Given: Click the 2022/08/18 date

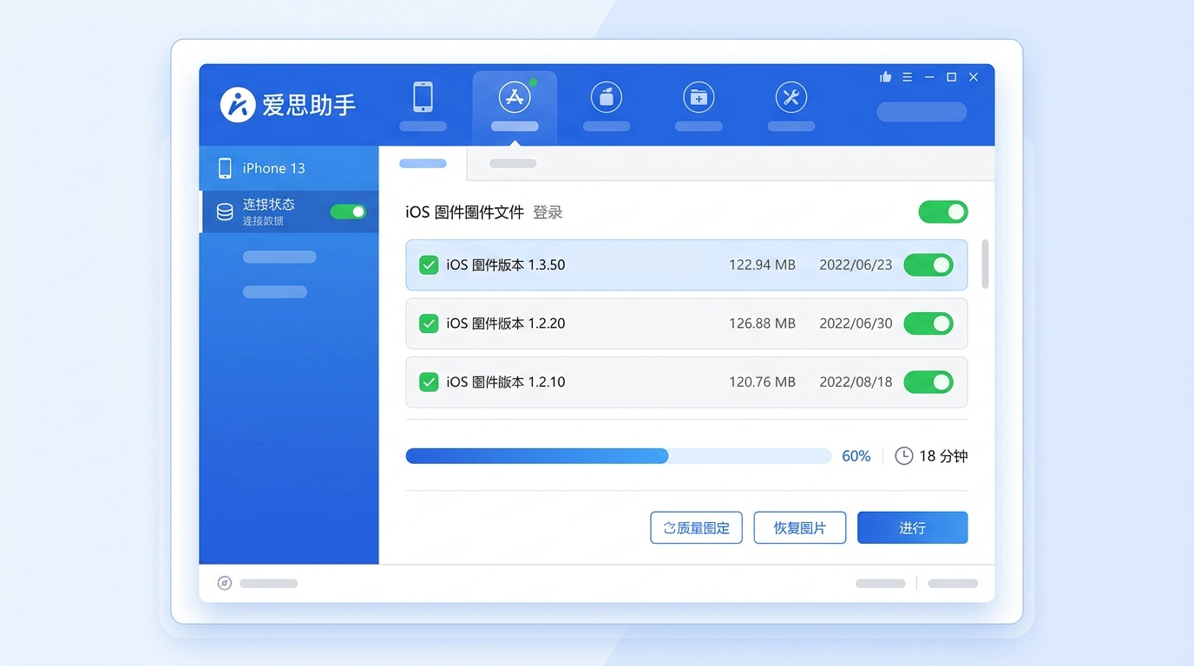Looking at the screenshot, I should (x=856, y=382).
